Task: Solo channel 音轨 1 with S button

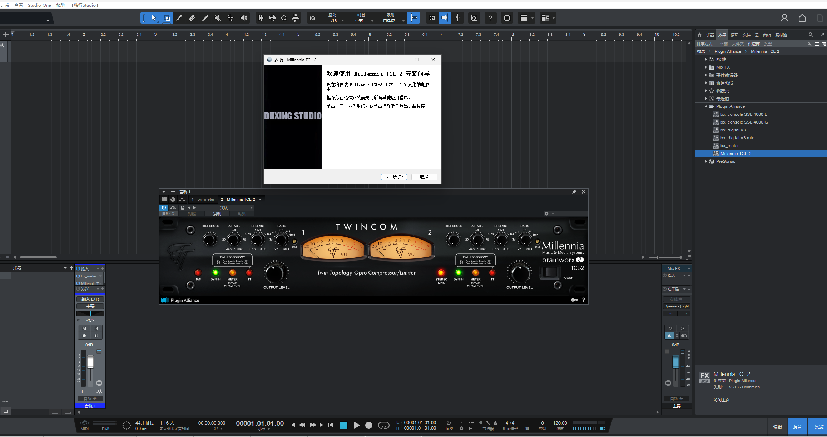Action: tap(96, 328)
